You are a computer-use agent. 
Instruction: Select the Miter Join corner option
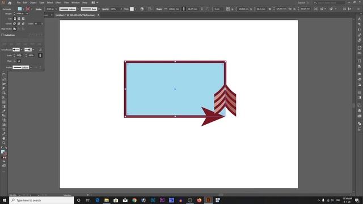15,24
